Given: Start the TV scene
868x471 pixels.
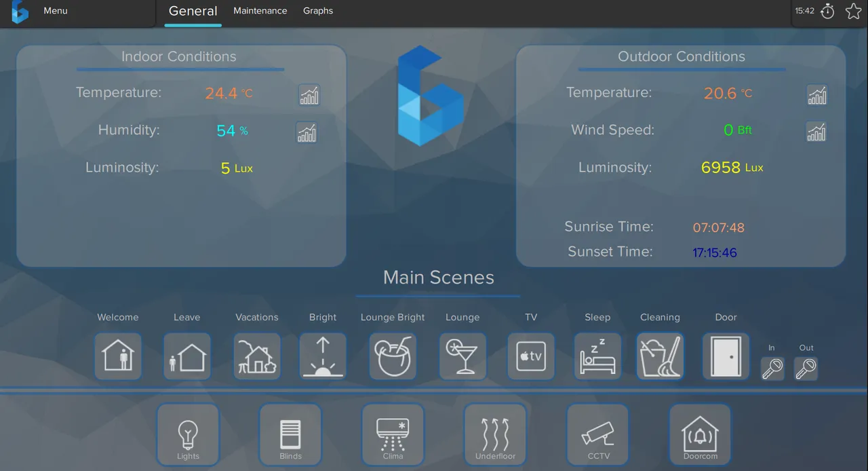Looking at the screenshot, I should (x=531, y=356).
